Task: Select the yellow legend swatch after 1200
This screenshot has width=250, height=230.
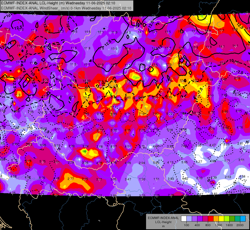Action: 221,219
